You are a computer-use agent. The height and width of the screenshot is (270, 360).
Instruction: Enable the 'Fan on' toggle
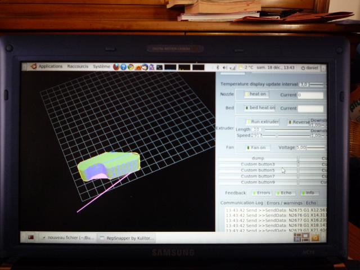pyautogui.click(x=258, y=147)
